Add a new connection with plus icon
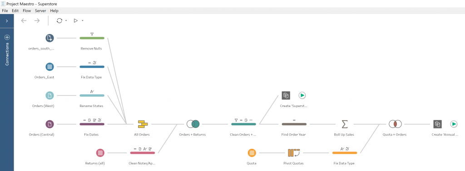Viewport: 465px width, 171px height. [7, 37]
